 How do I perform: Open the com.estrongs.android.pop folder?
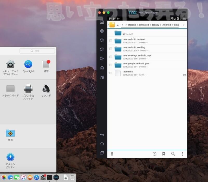tap(147, 57)
